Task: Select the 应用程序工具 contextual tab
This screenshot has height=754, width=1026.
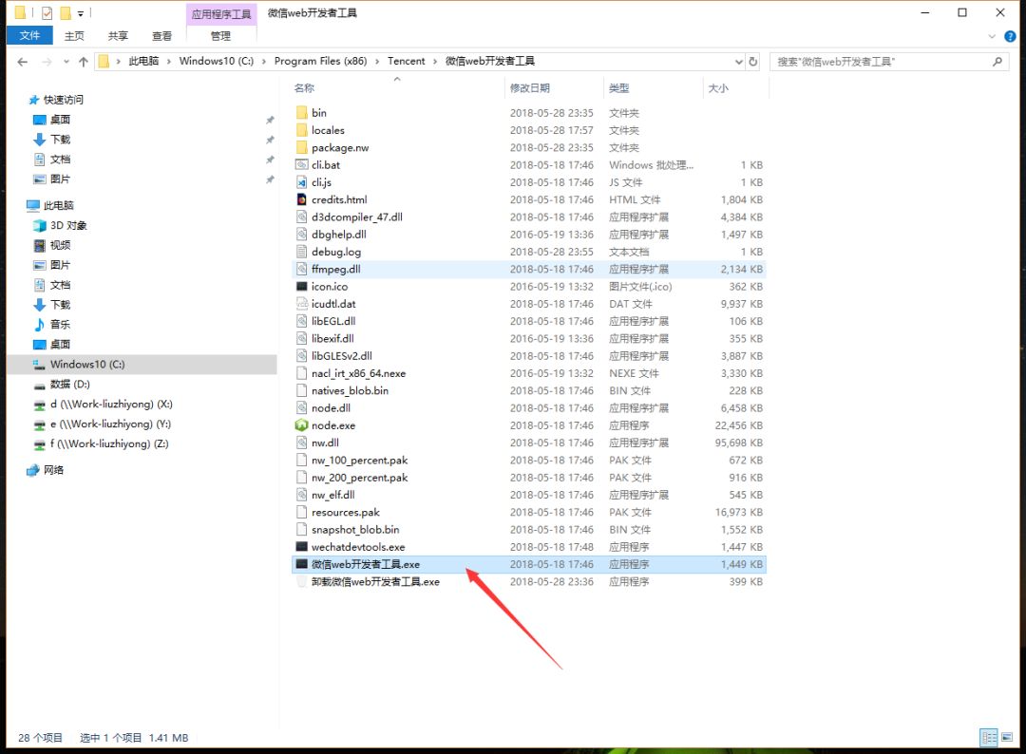Action: coord(221,13)
